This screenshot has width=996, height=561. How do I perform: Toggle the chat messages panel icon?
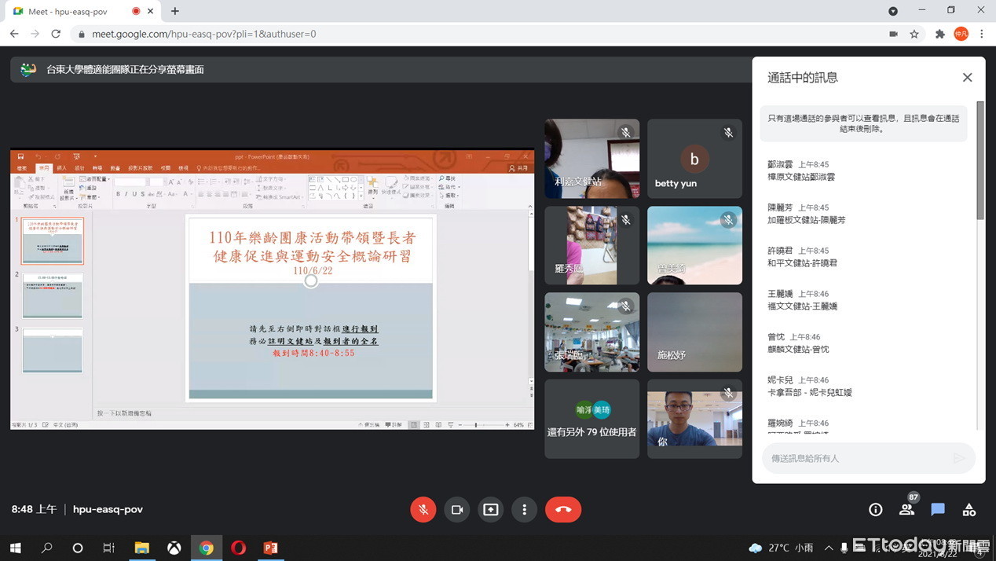click(937, 510)
